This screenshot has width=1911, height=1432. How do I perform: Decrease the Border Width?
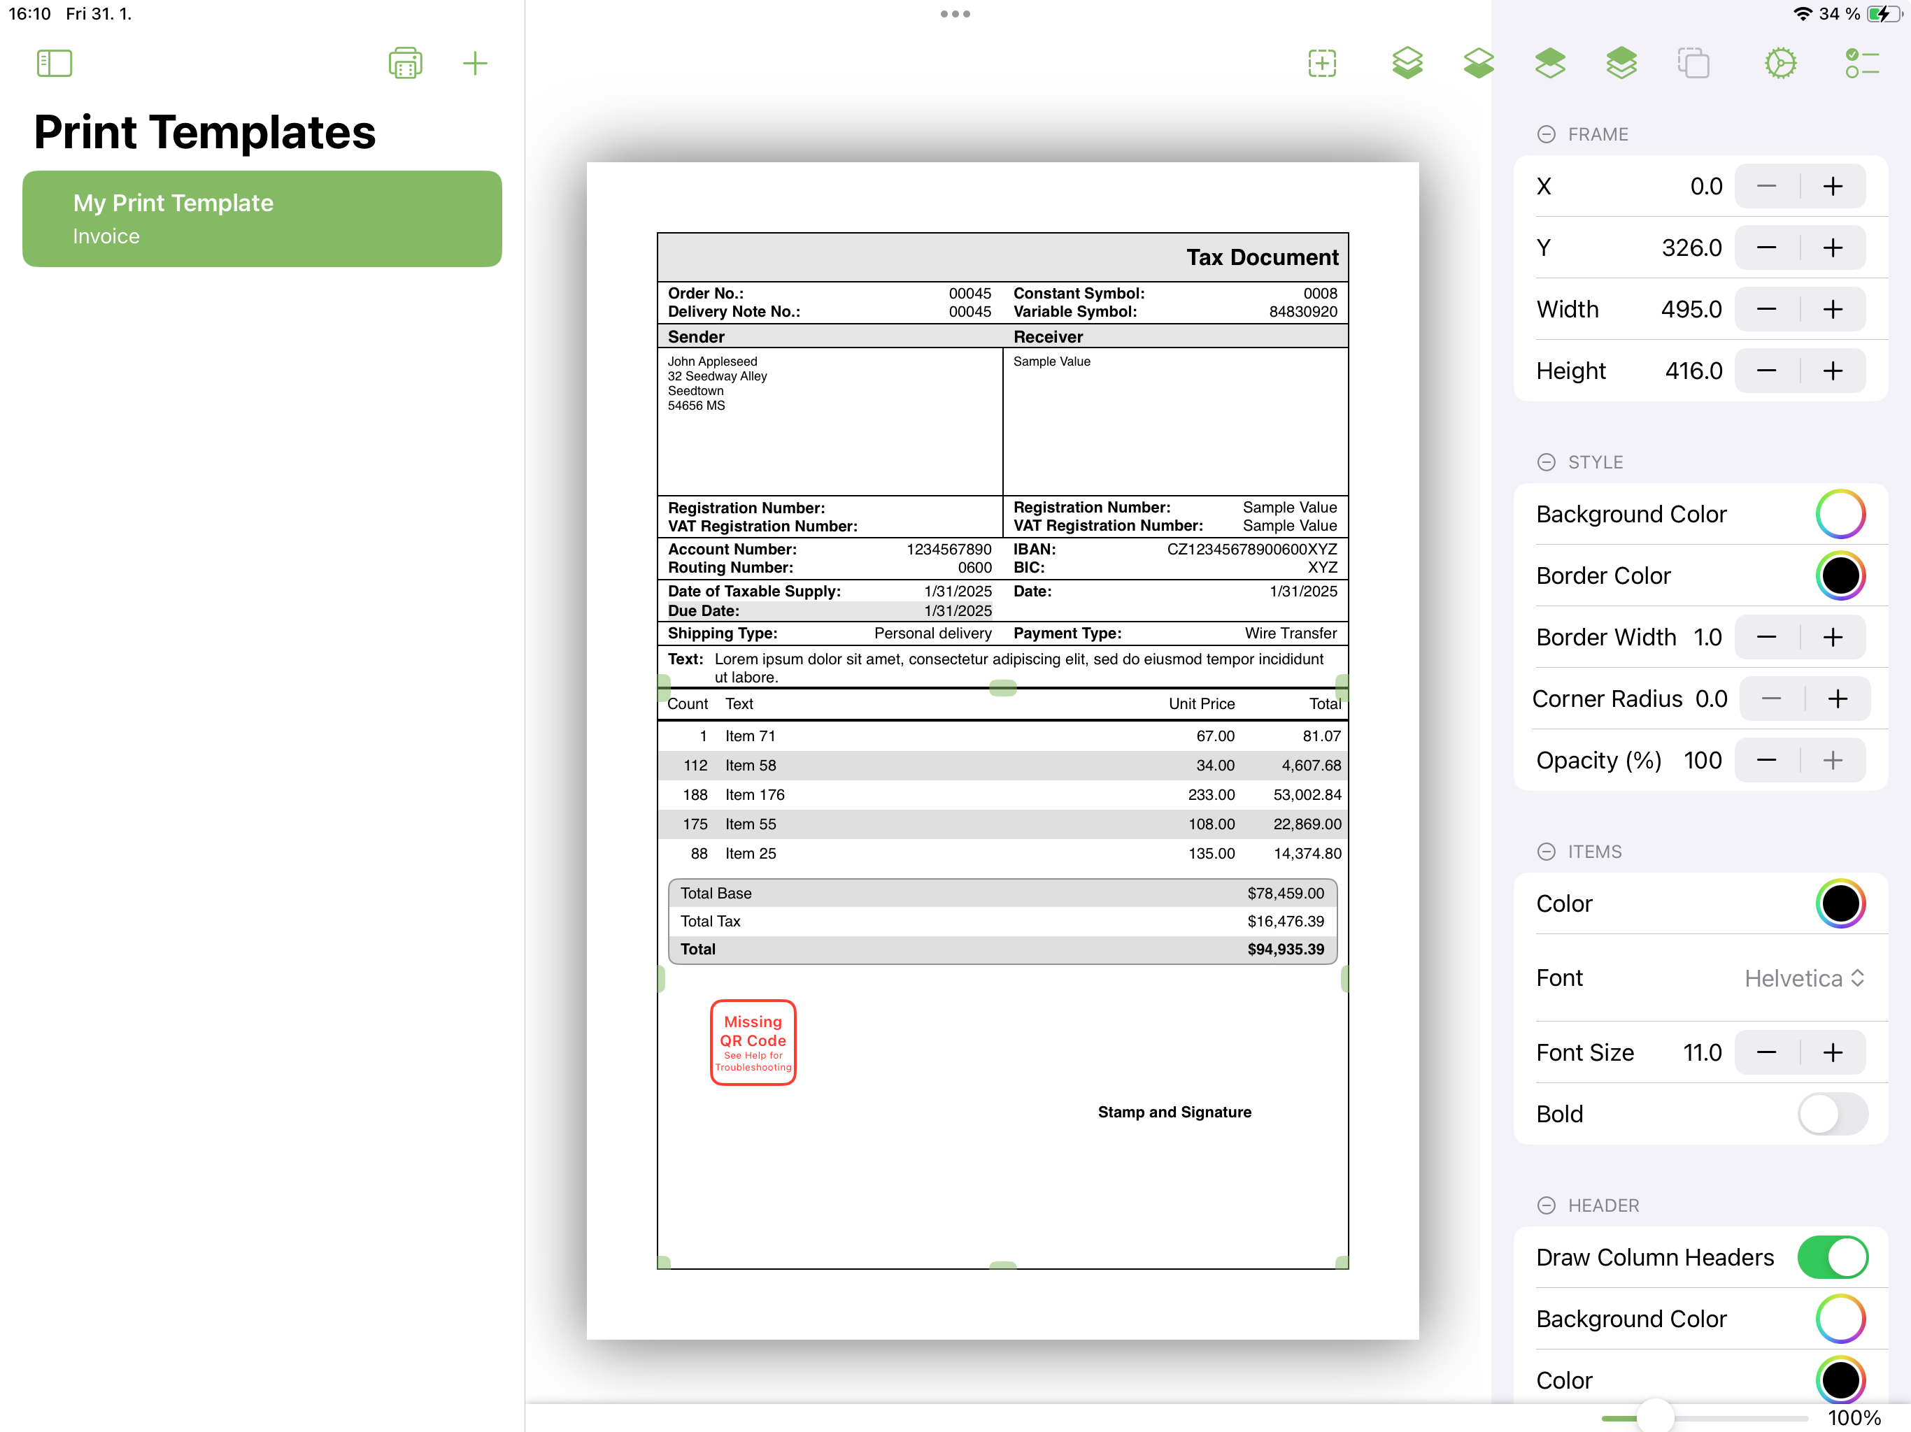coord(1767,638)
